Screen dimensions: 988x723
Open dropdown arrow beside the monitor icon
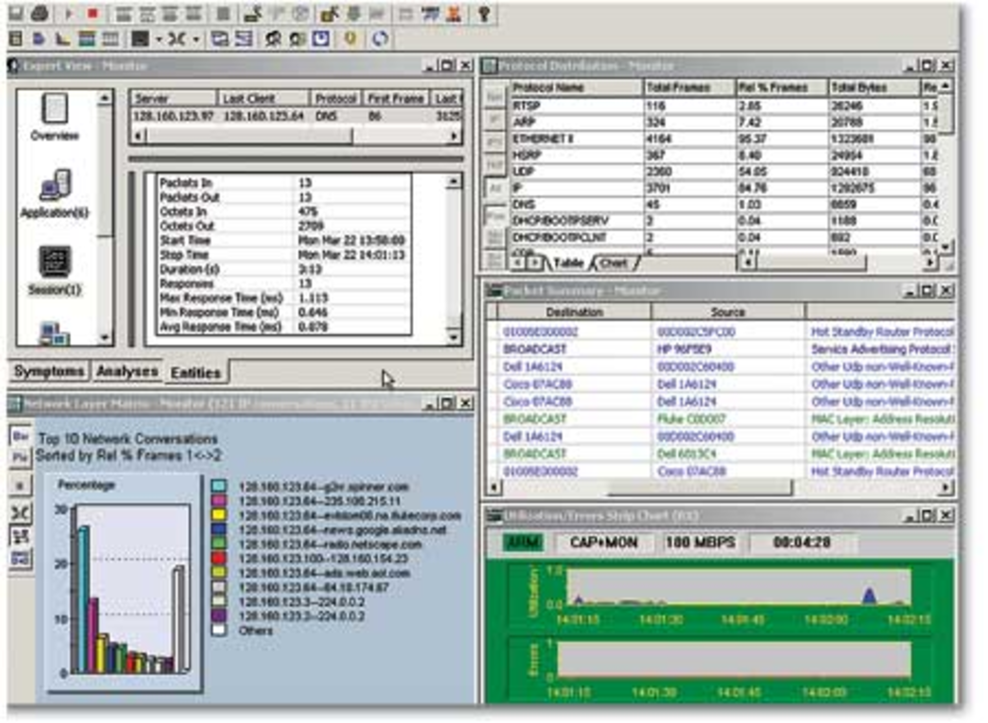pyautogui.click(x=158, y=40)
